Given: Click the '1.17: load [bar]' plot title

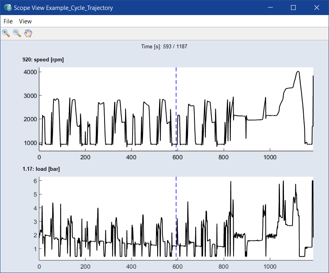Looking at the screenshot, I should [x=41, y=169].
